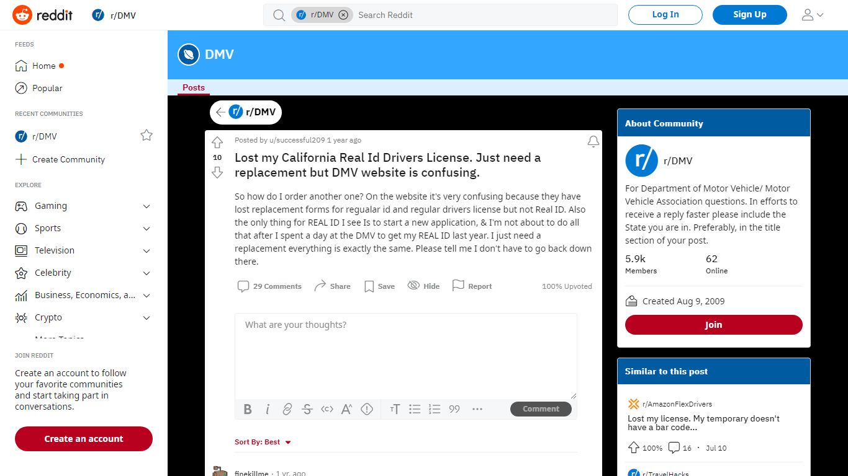Insert a numbered list

pyautogui.click(x=435, y=409)
